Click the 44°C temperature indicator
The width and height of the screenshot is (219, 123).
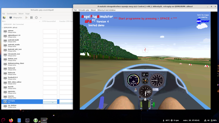tap(166, 120)
